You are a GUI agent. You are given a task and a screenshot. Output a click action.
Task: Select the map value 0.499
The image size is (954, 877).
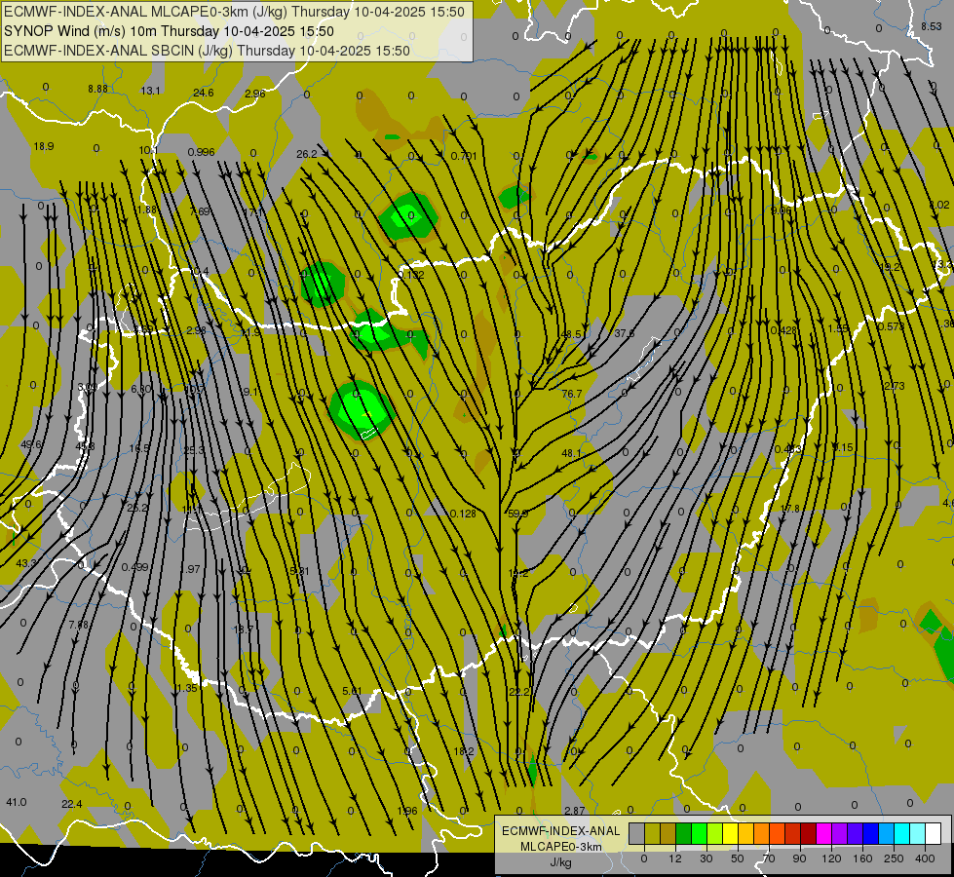pos(135,567)
